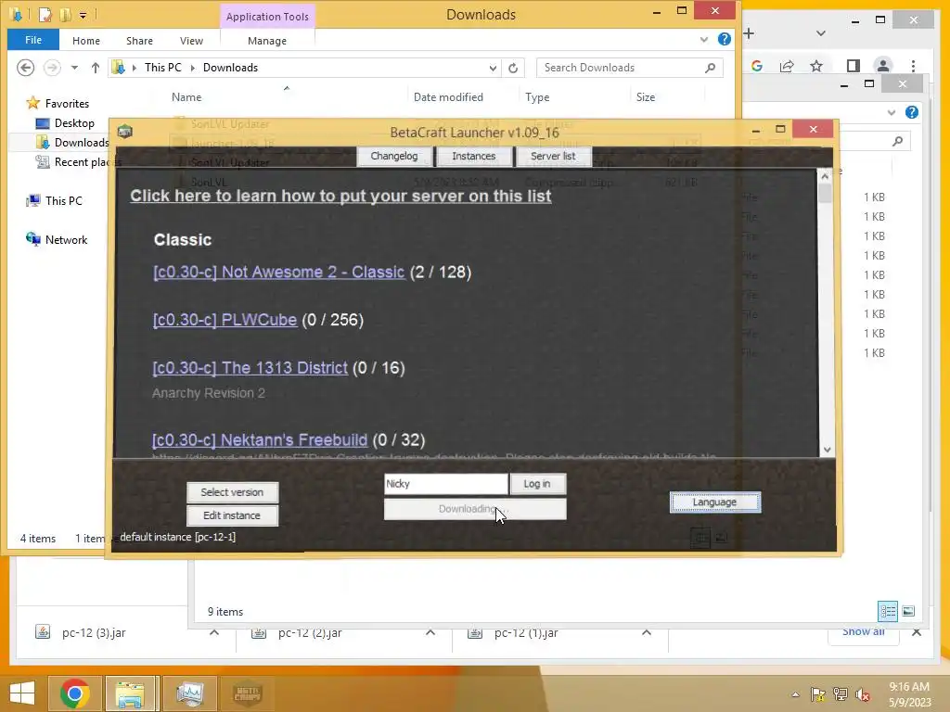Switch to the Instances tab
The image size is (950, 712).
(474, 156)
